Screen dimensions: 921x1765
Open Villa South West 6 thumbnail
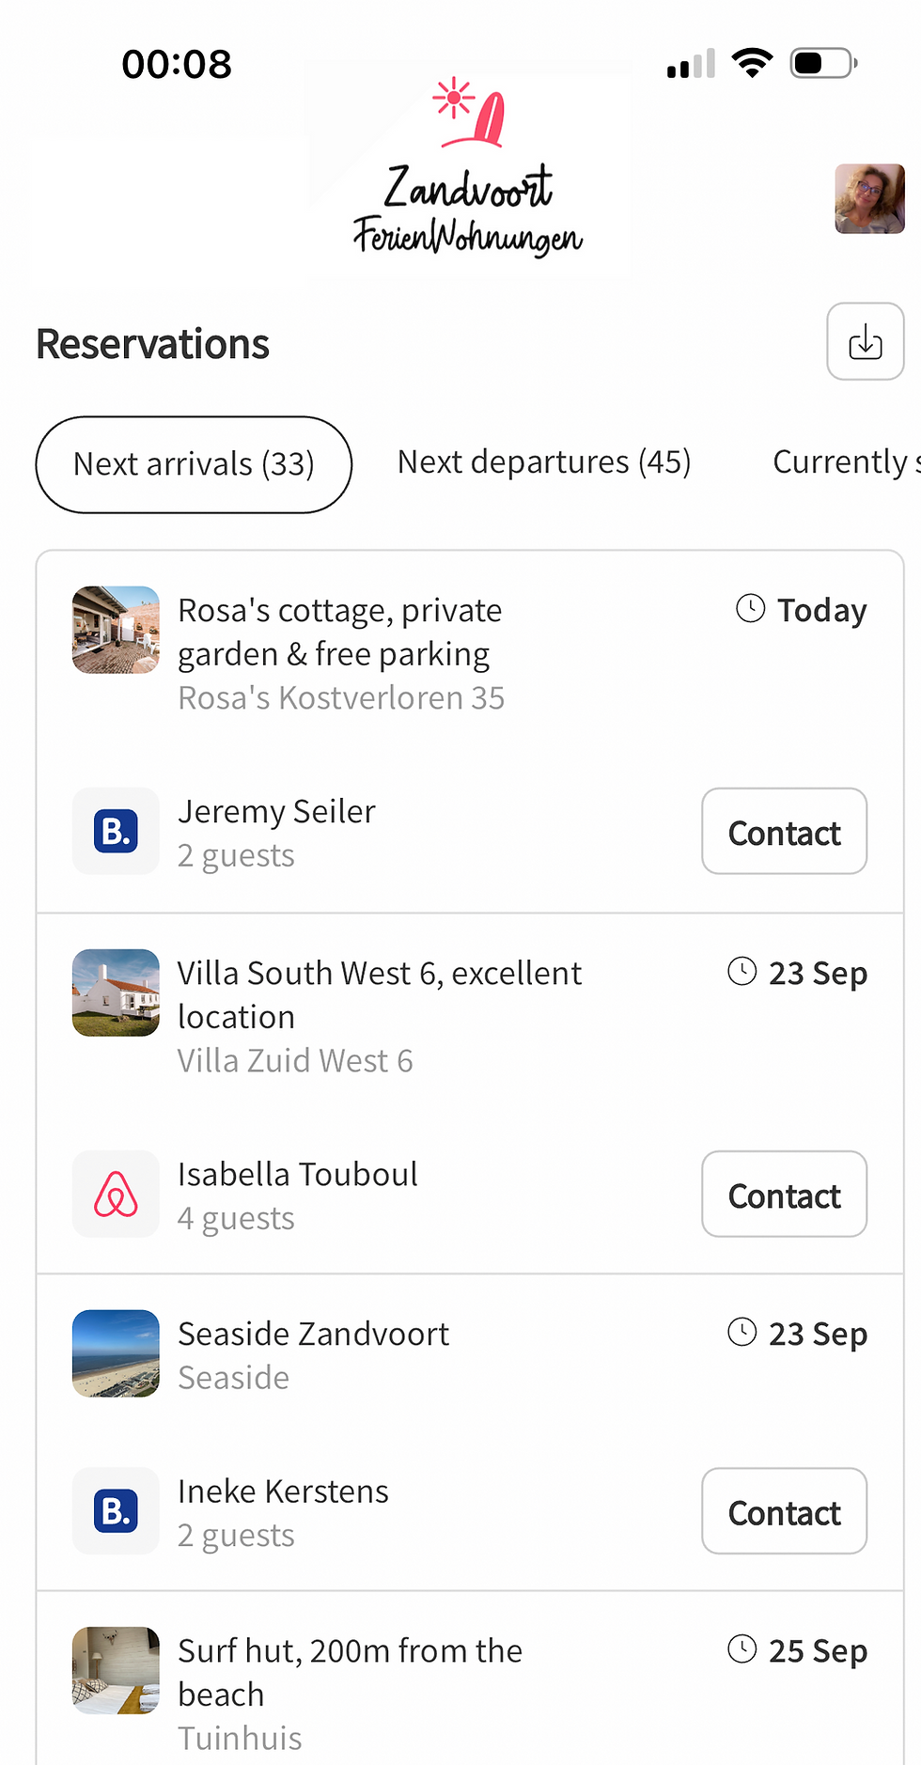coord(116,992)
